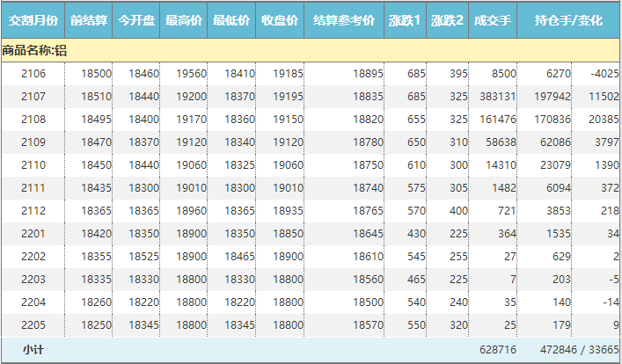Click delivery month 2107 cell
Screen dimensions: 622x364
tap(33, 97)
